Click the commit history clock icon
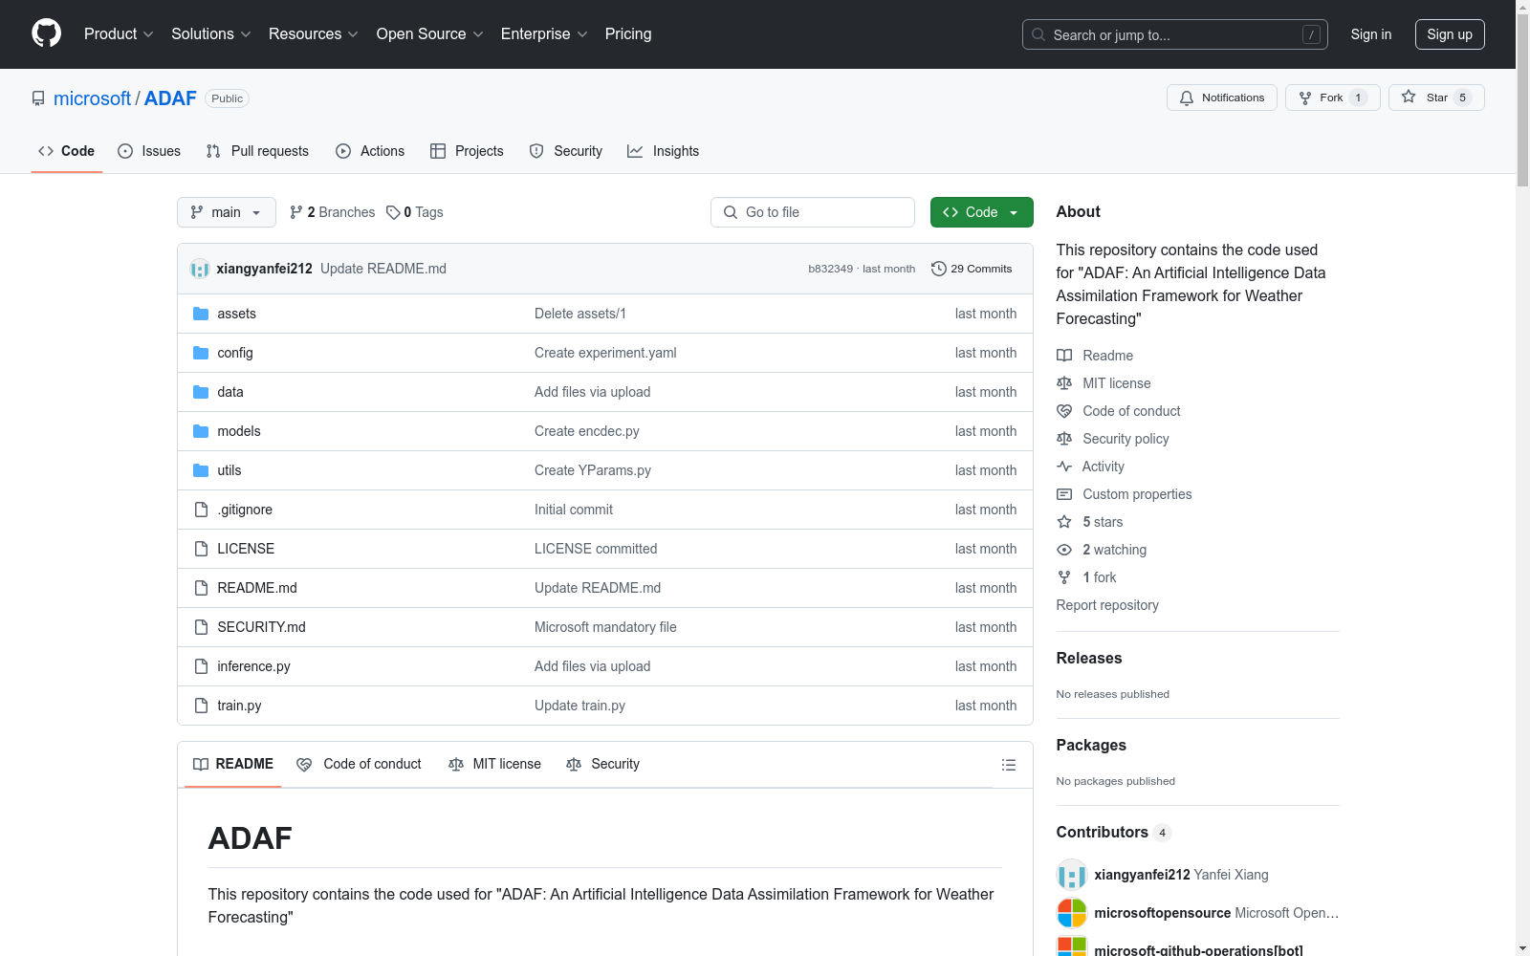Screen dimensions: 1530x956 (x=939, y=269)
